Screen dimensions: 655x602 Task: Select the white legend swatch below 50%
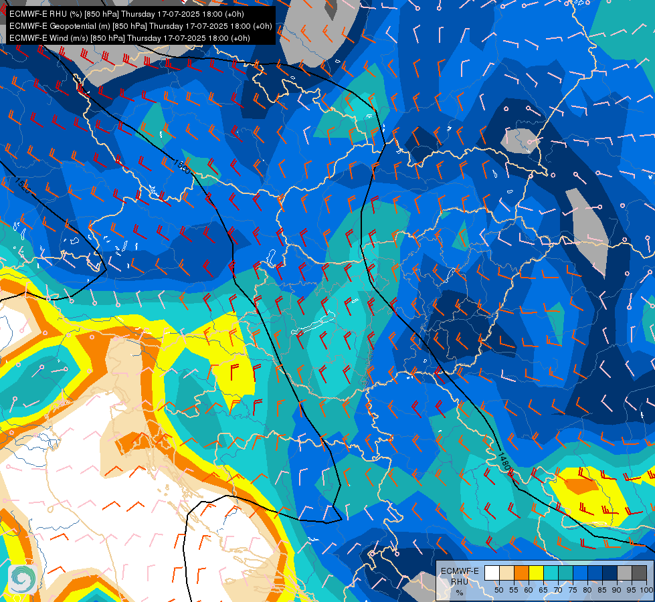(492, 573)
